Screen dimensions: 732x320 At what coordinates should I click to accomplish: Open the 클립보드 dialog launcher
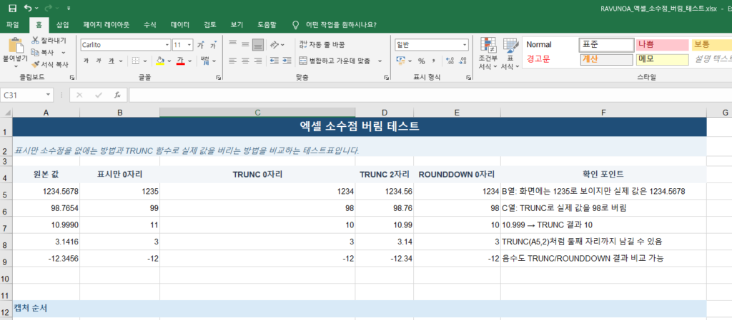[x=72, y=78]
